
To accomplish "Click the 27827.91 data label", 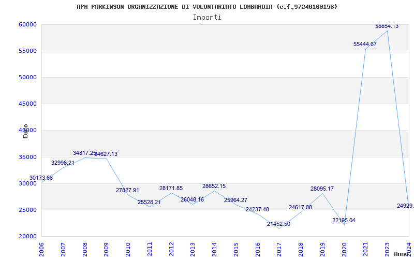I will click(127, 191).
